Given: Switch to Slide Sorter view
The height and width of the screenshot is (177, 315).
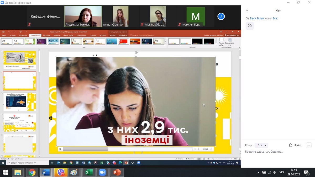Looking at the screenshot, I should 203,159.
